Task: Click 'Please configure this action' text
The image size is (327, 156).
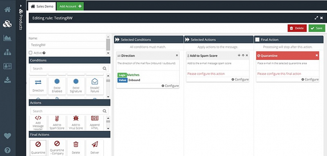Action: click(206, 74)
